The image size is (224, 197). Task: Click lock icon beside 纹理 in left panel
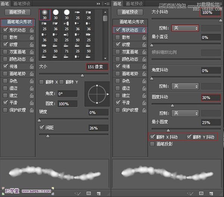(32, 45)
